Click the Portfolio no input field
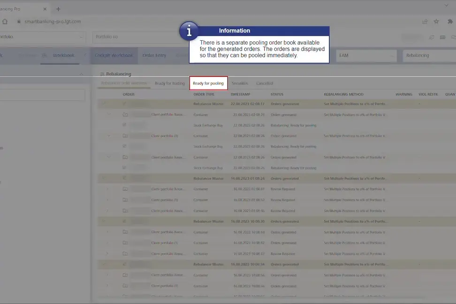Image resolution: width=456 pixels, height=304 pixels. click(x=136, y=37)
